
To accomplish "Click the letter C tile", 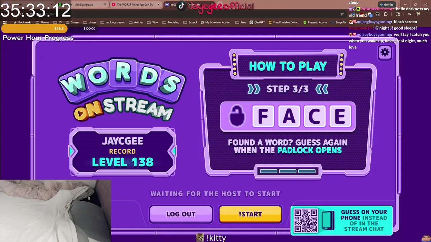I will point(314,116).
